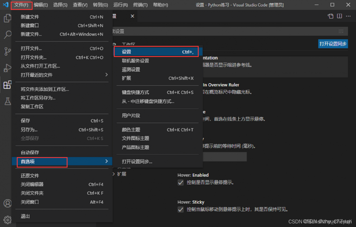The width and height of the screenshot is (356, 227).
Task: Open 用户片段 from the submenu
Action: pyautogui.click(x=158, y=115)
